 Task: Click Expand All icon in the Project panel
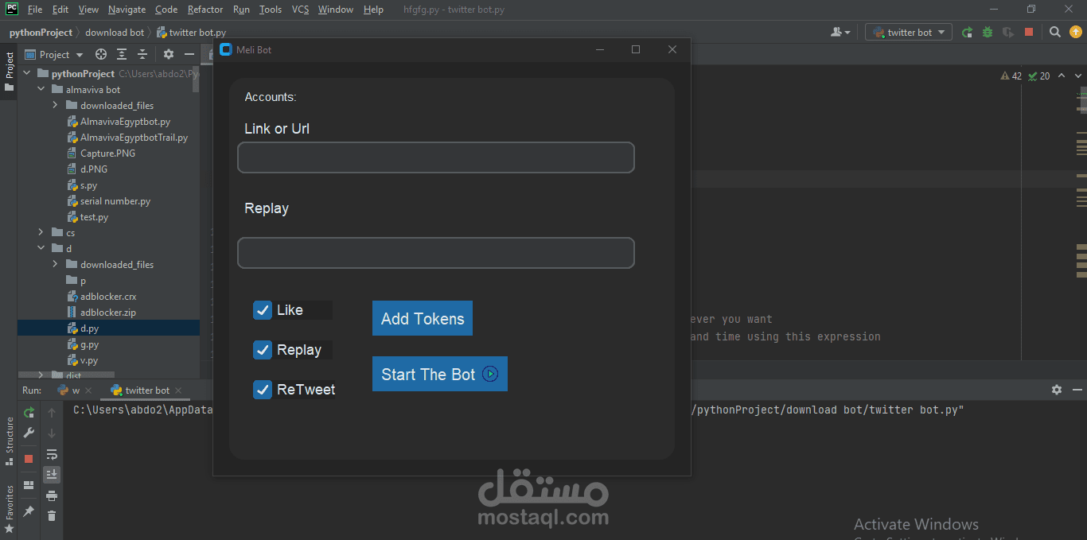click(122, 54)
